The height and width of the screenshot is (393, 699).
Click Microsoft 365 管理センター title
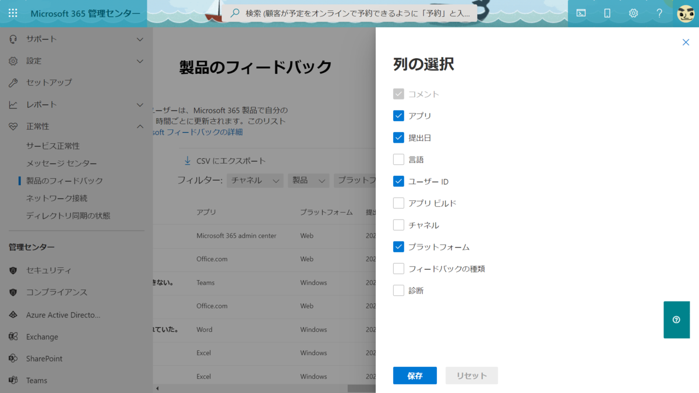click(85, 13)
